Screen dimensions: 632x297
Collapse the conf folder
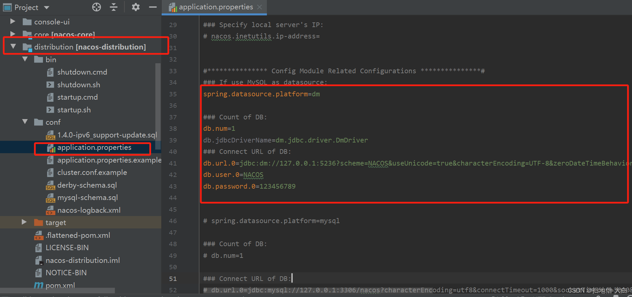click(25, 122)
